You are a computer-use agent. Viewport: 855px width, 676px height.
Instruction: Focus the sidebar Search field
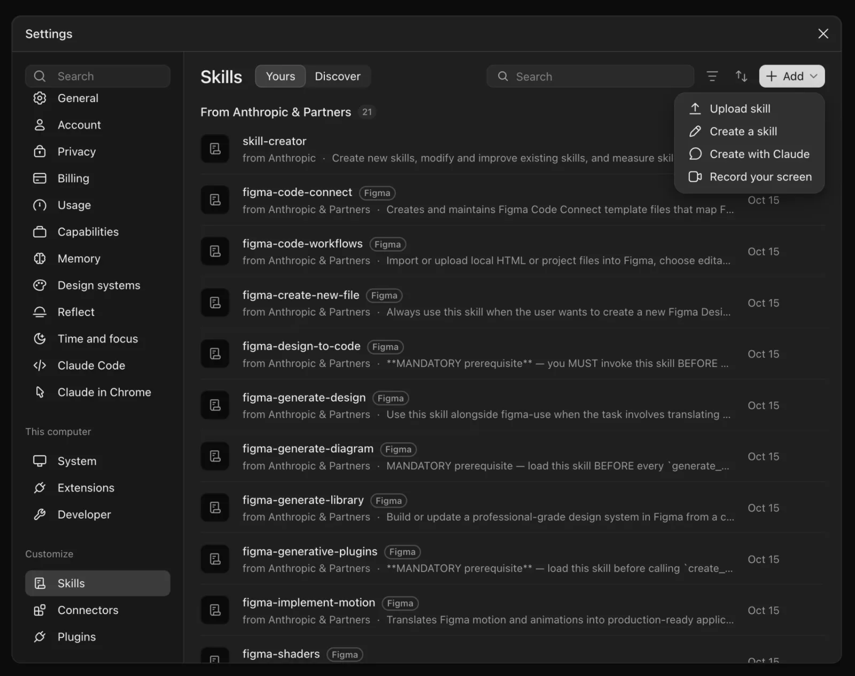(98, 76)
